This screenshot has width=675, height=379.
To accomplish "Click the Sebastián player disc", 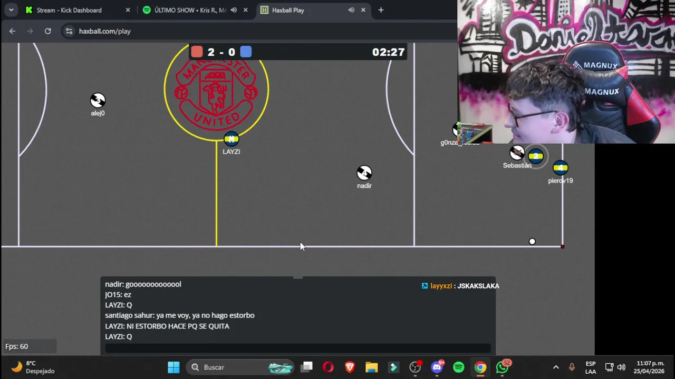I will pyautogui.click(x=517, y=153).
